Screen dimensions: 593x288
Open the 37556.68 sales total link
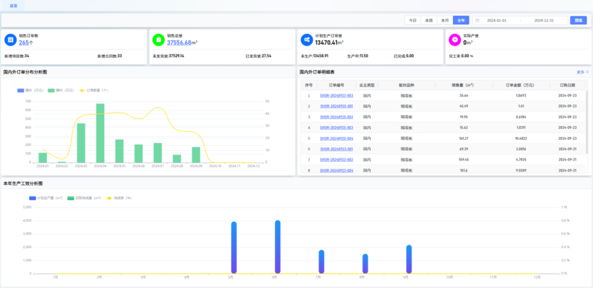(179, 42)
